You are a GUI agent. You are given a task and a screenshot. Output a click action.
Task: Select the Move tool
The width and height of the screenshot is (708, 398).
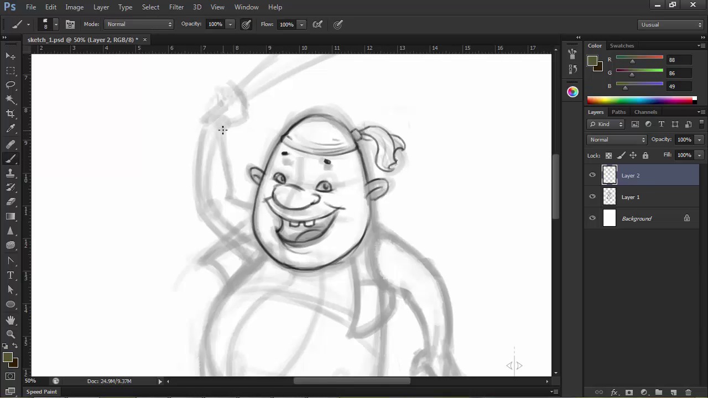[11, 56]
